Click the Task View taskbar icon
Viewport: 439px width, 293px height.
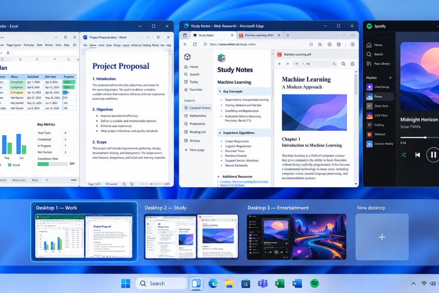196,283
